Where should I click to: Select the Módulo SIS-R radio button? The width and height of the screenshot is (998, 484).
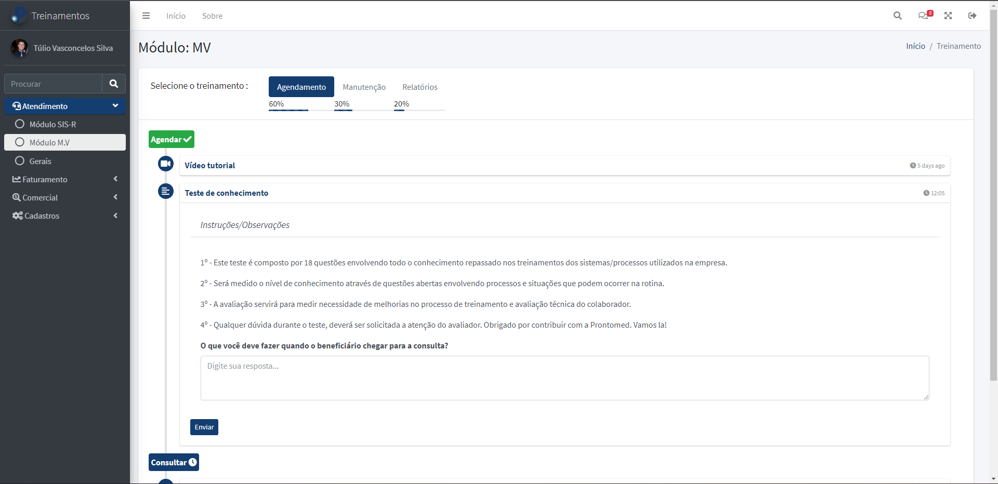tap(20, 124)
